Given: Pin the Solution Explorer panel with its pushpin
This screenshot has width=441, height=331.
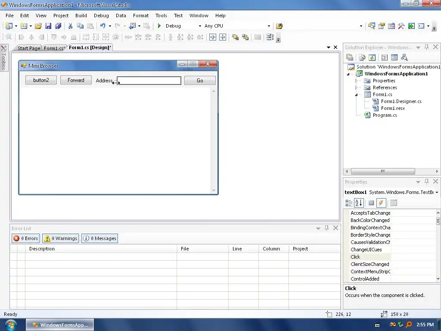Looking at the screenshot, I should click(x=427, y=47).
